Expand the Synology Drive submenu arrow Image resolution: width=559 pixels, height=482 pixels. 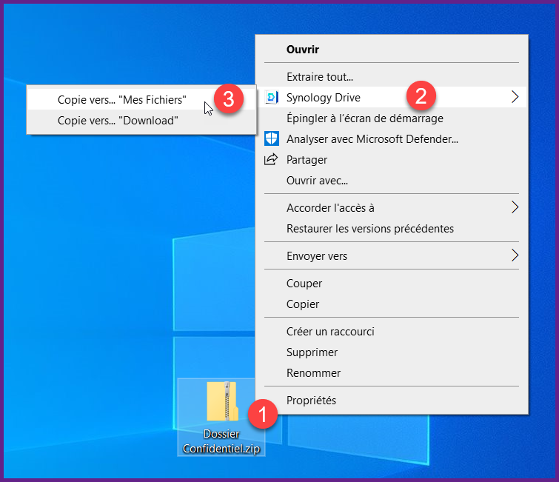tap(515, 97)
